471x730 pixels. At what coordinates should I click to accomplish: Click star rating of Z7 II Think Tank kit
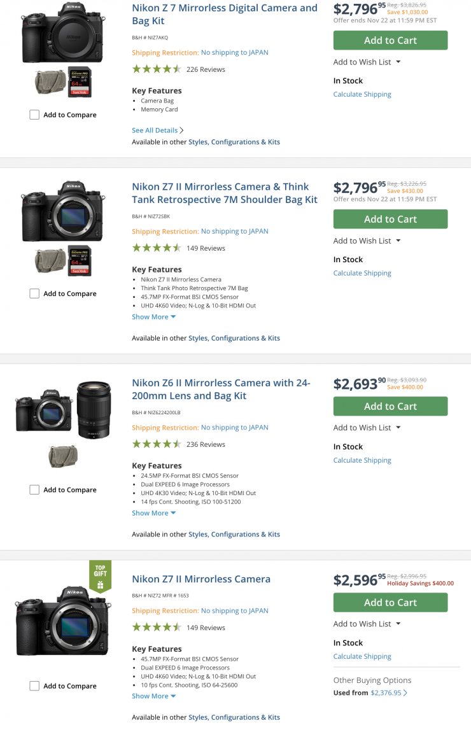point(157,248)
